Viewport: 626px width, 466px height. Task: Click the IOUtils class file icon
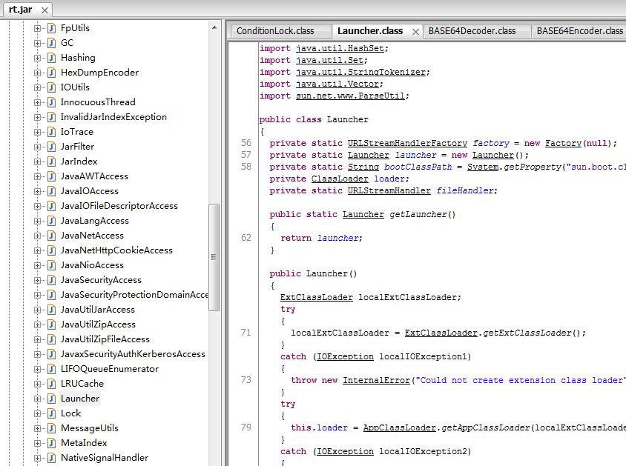pyautogui.click(x=51, y=87)
